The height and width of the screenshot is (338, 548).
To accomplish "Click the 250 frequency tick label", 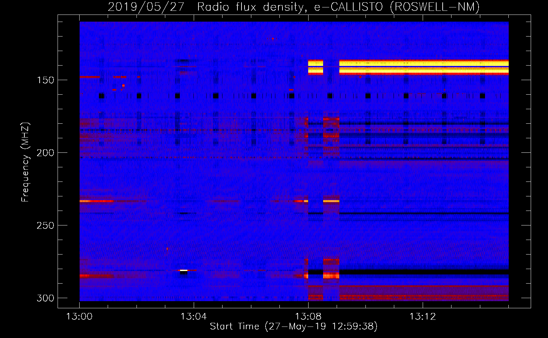I will pyautogui.click(x=45, y=225).
